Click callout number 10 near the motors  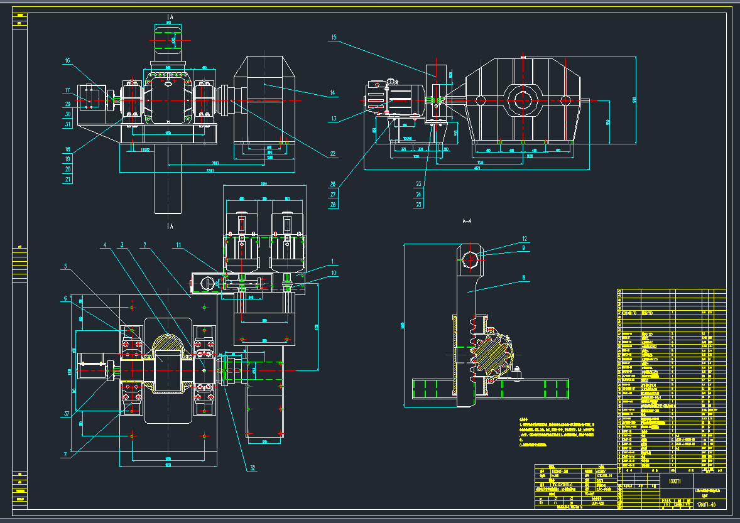coord(334,274)
